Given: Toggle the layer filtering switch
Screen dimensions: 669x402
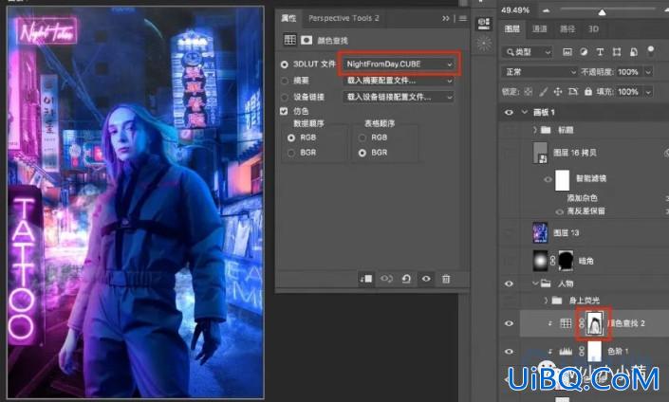Looking at the screenshot, I should (x=651, y=51).
